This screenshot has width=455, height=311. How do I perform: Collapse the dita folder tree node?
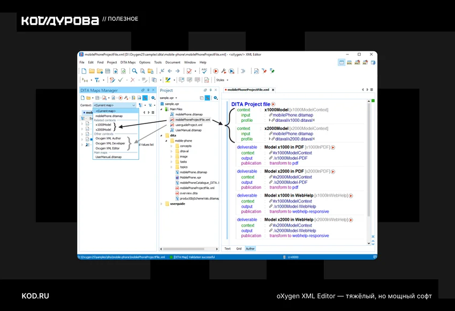(162, 136)
